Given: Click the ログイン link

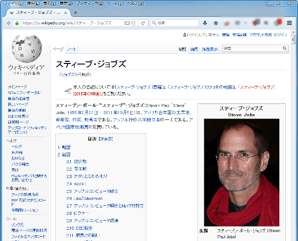Looking at the screenshot, I should click(x=280, y=35).
